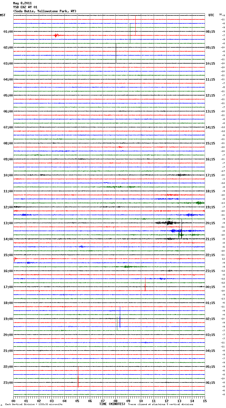This screenshot has width=226, height=408.
Task: Click the '08' minute axis tick label
Action: [x=115, y=401]
